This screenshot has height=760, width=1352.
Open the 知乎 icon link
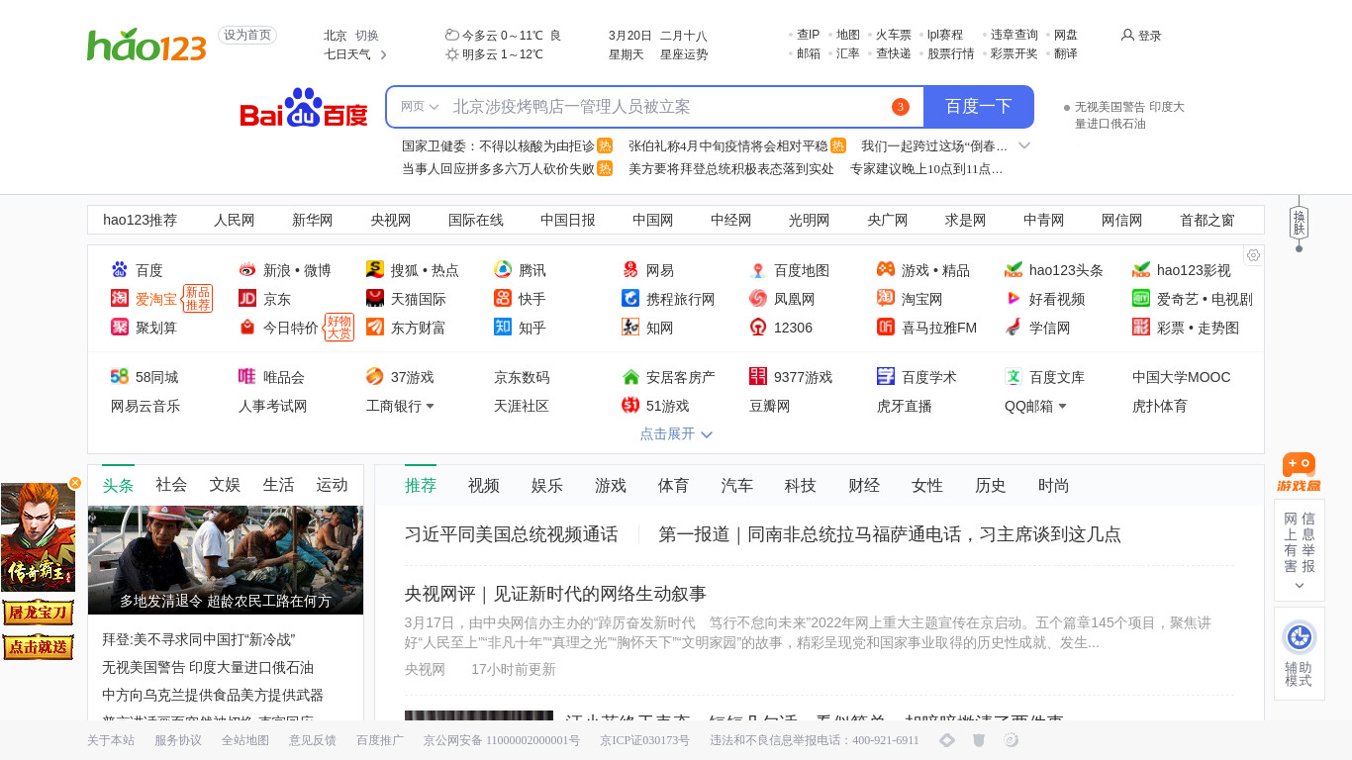click(503, 328)
